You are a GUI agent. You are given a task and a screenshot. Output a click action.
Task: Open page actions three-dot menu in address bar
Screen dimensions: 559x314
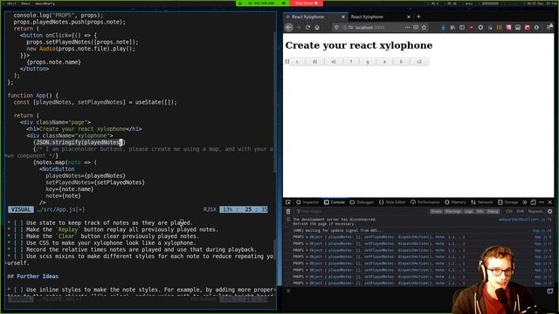pos(408,27)
